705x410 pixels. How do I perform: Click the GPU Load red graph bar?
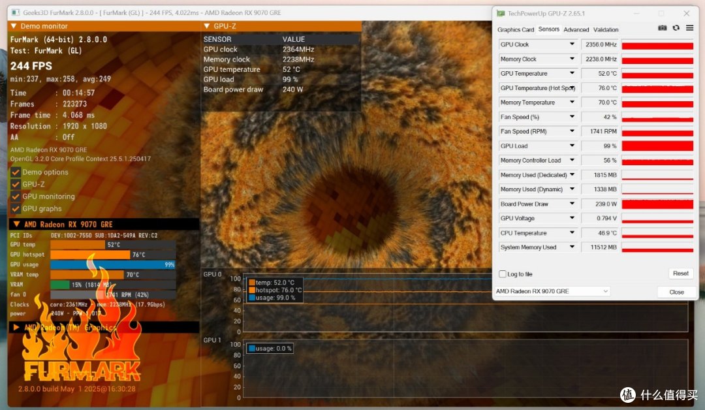[657, 146]
